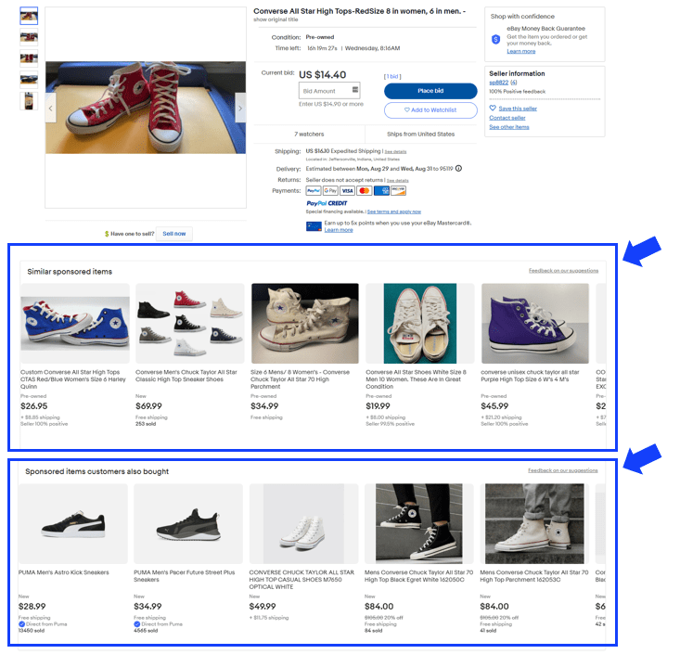Show next photo with right arrow
The width and height of the screenshot is (680, 654).
coord(240,108)
